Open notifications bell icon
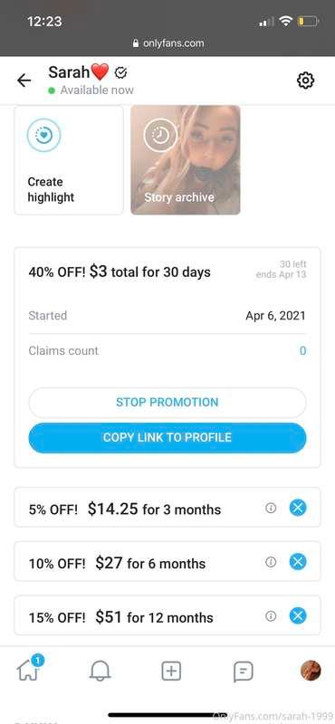Image resolution: width=335 pixels, height=724 pixels. 100,671
